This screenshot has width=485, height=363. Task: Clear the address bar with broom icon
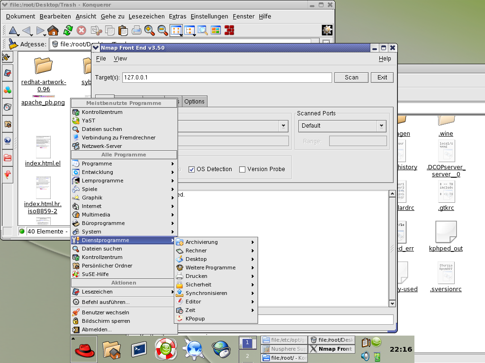click(13, 44)
